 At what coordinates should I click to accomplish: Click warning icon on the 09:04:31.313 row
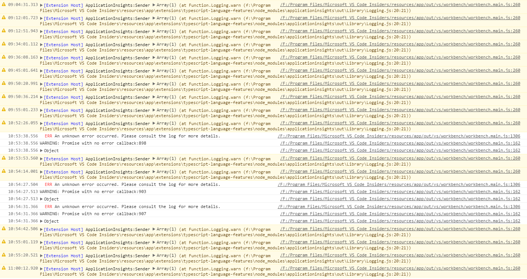click(x=4, y=5)
